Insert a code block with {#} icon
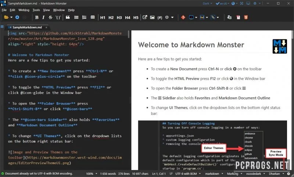The width and height of the screenshot is (294, 177). 160,18
